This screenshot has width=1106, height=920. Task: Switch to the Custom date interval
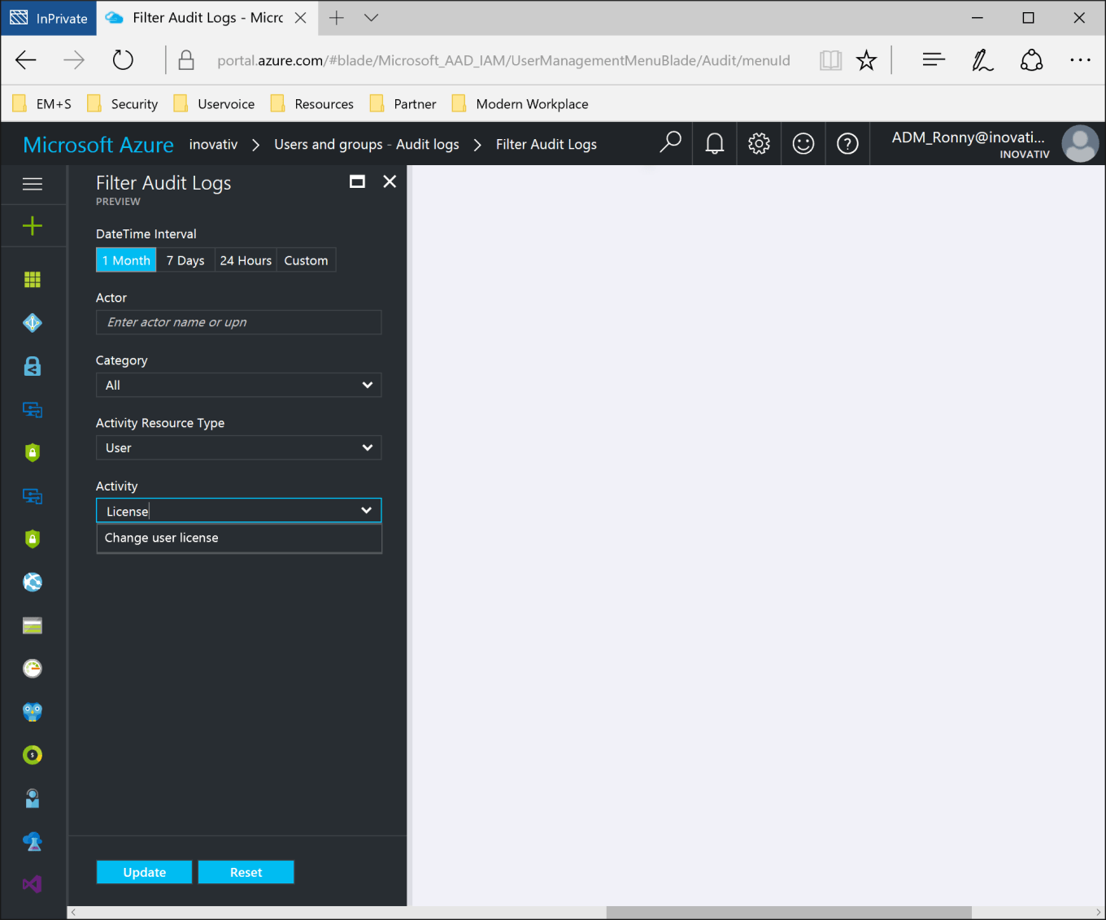[x=306, y=259]
